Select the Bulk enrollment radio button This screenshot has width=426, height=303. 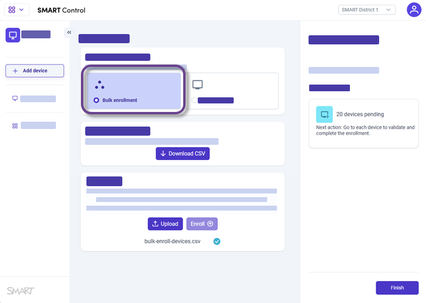coord(96,100)
